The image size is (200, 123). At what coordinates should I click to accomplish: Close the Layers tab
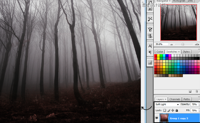pyautogui.click(x=165, y=99)
